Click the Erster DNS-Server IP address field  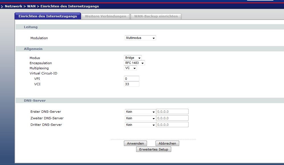172,112
